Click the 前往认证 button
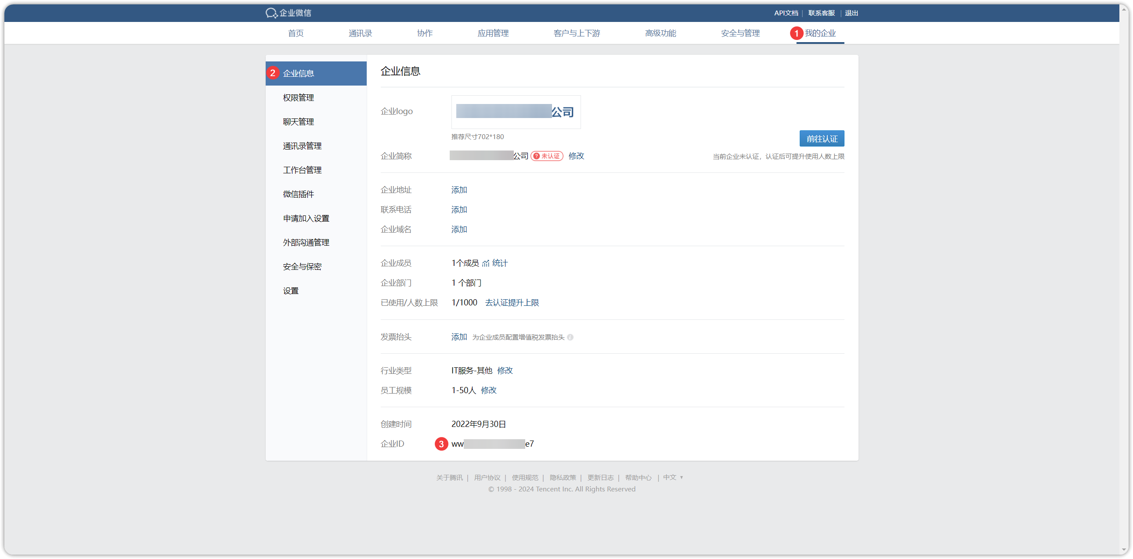 pos(822,139)
